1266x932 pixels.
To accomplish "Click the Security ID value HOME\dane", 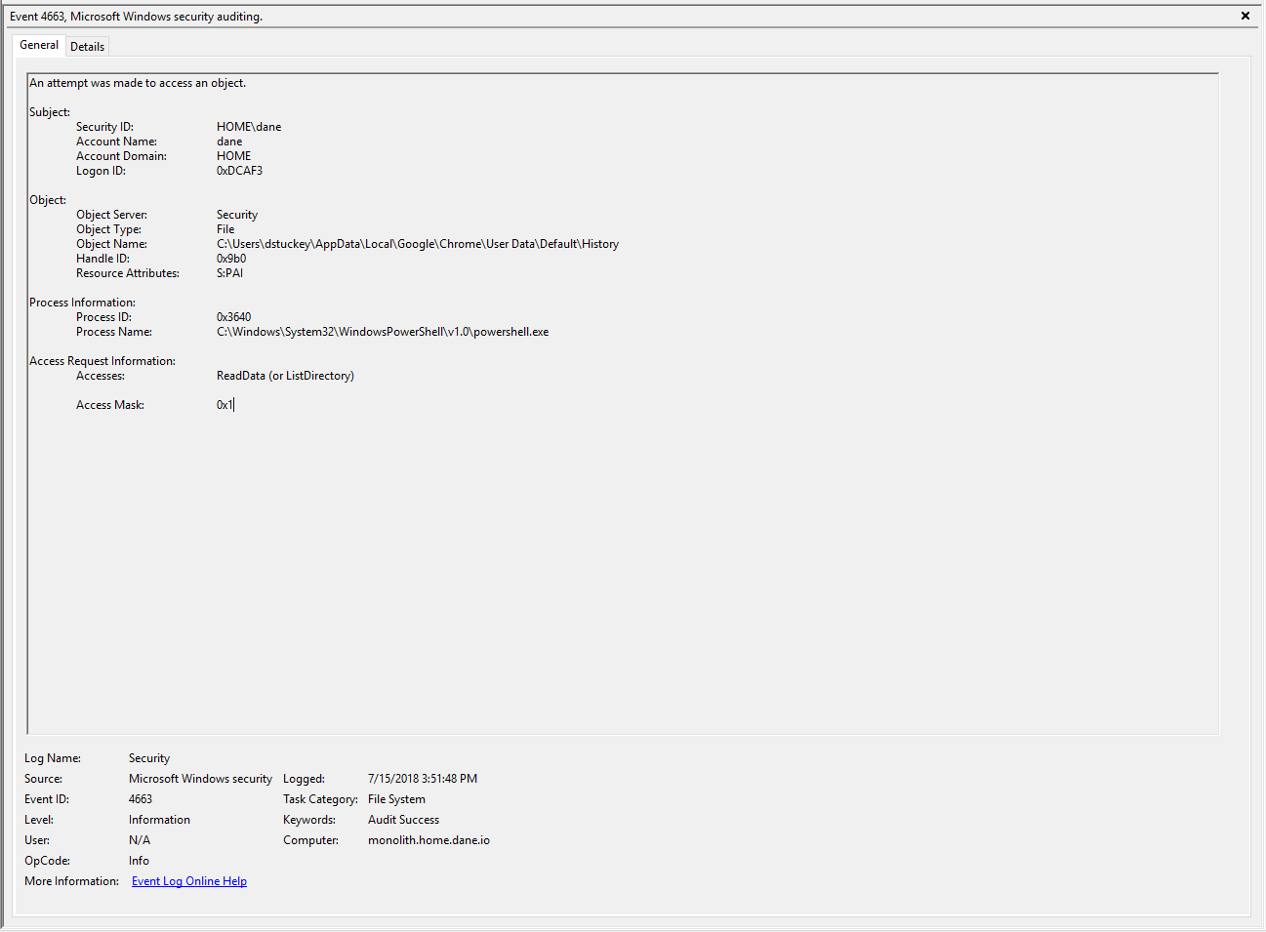I will 249,127.
